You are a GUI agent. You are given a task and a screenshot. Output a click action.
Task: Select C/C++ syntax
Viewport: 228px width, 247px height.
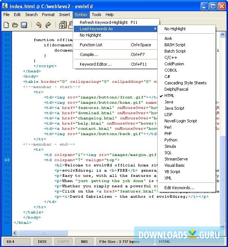pos(186,57)
